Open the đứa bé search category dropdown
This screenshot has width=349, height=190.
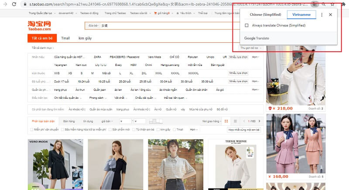(93, 26)
